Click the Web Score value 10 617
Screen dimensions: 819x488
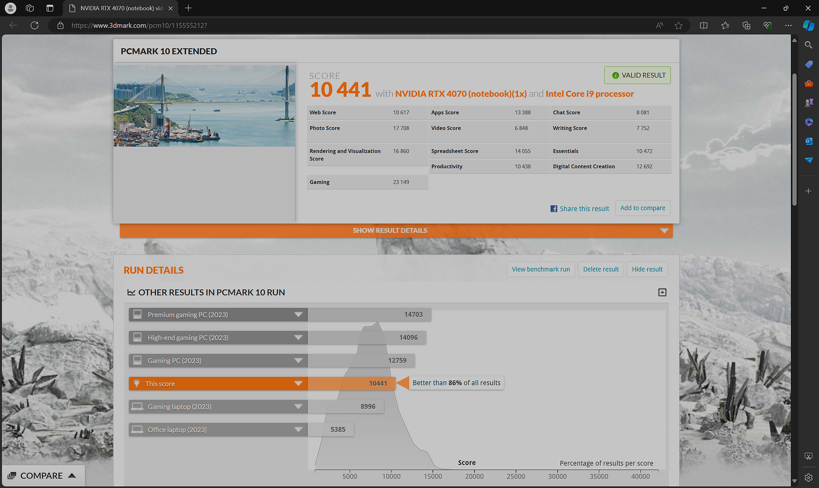click(401, 113)
